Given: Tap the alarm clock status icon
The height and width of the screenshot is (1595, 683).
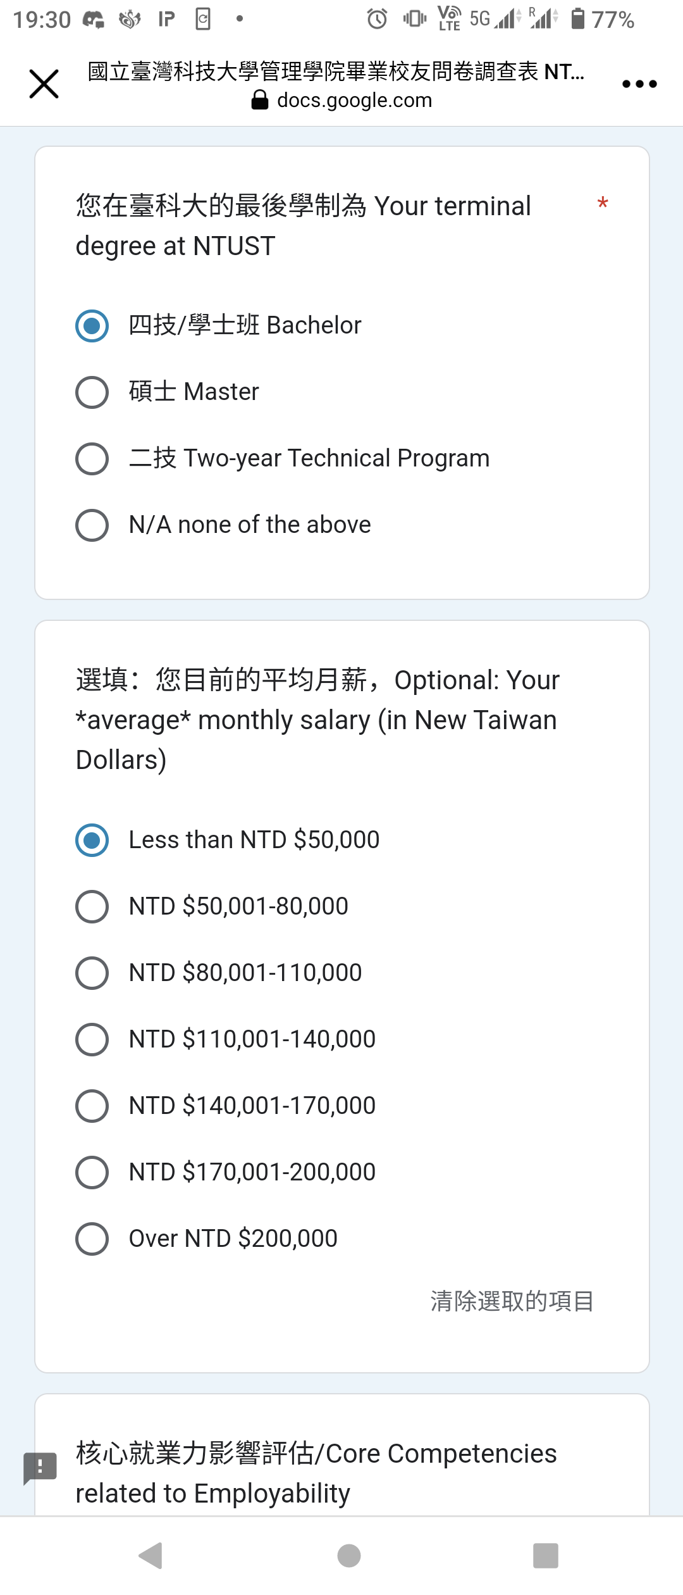Looking at the screenshot, I should [377, 19].
